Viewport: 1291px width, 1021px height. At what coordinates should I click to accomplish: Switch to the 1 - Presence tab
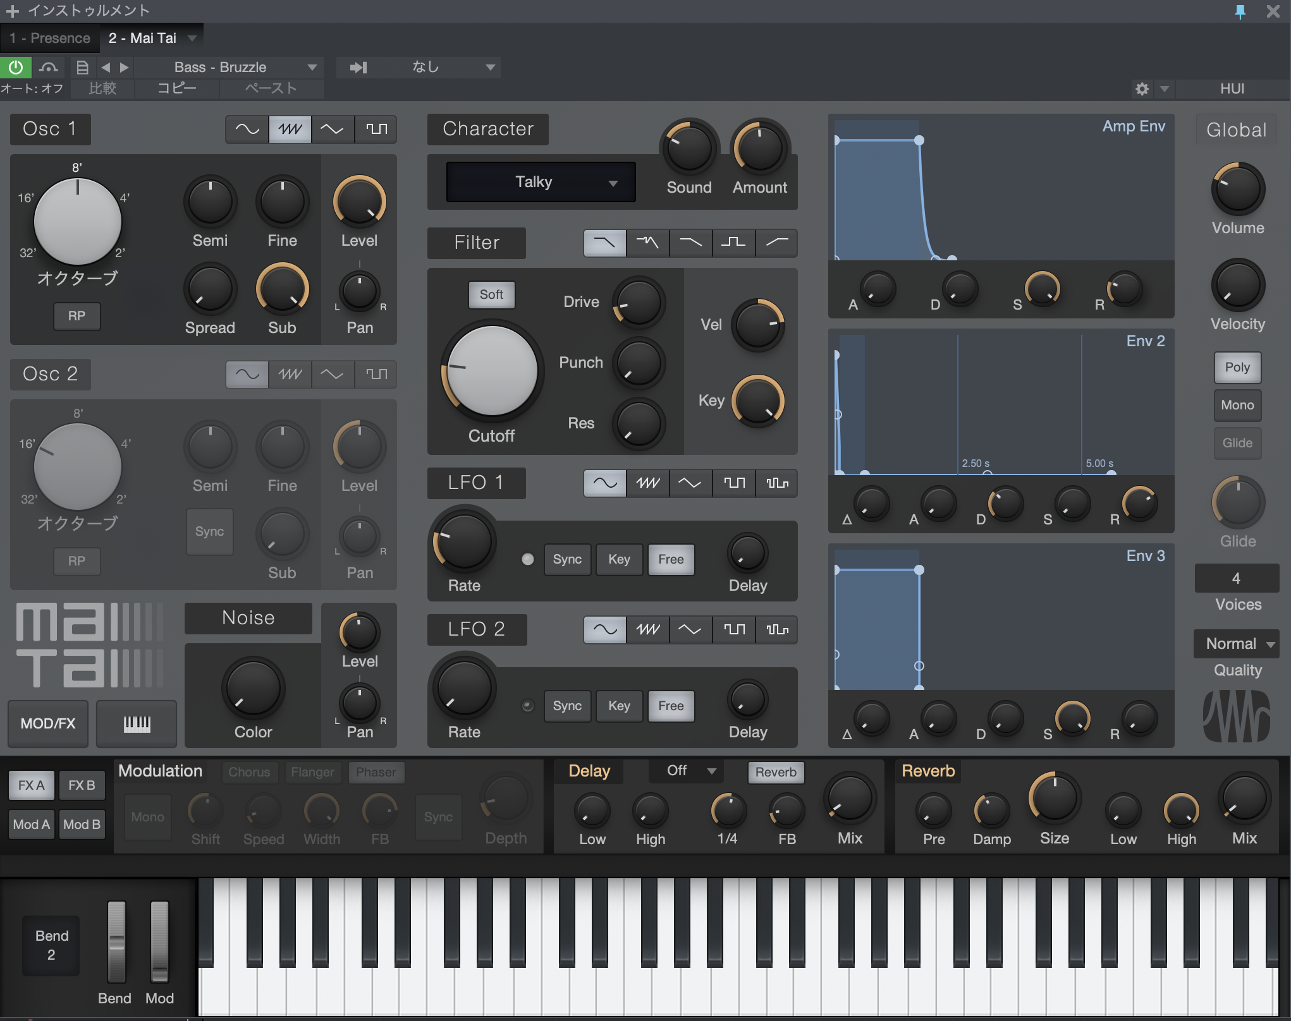click(50, 38)
